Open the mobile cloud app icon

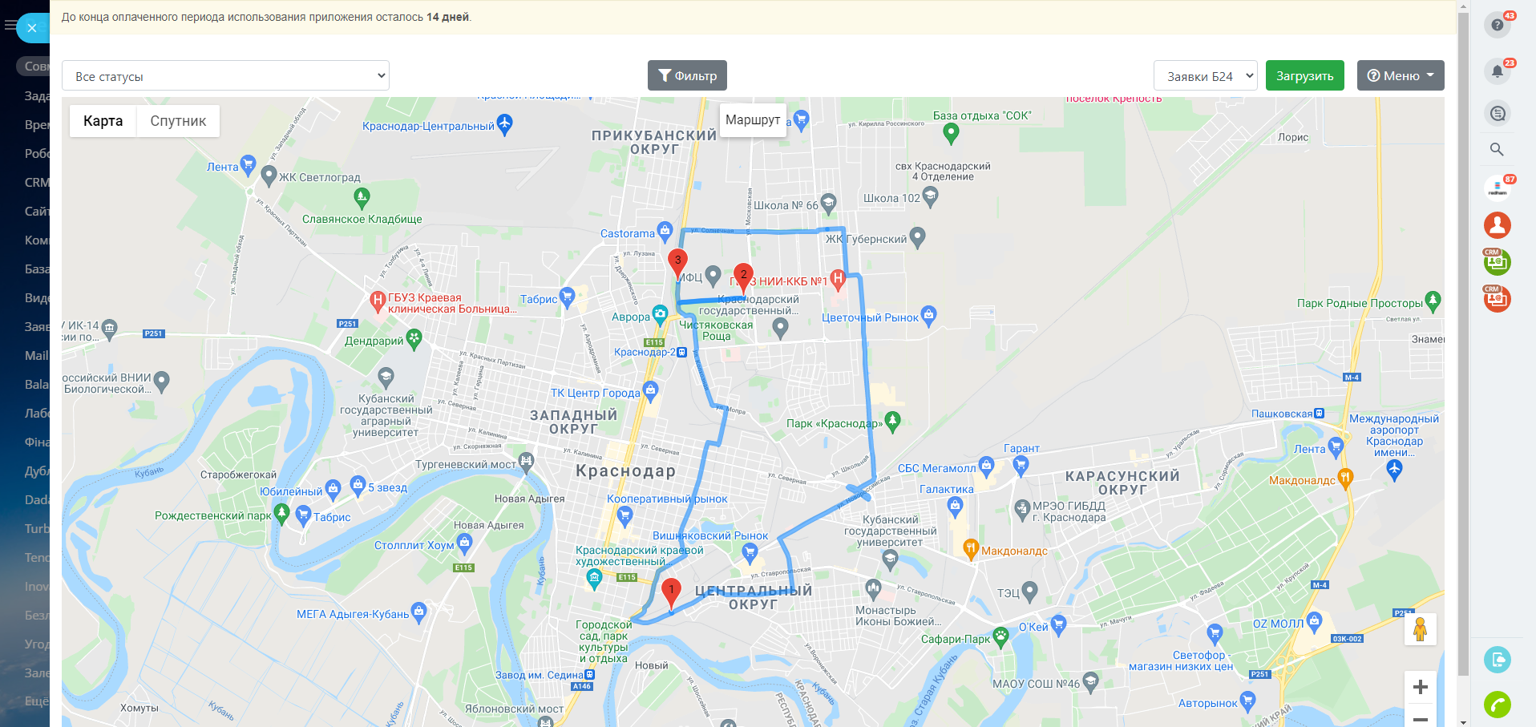1498,660
